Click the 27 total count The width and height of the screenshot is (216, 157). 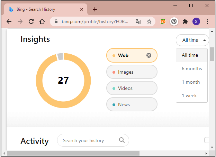pyautogui.click(x=63, y=80)
